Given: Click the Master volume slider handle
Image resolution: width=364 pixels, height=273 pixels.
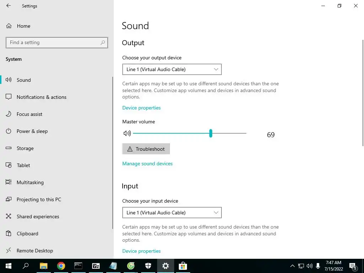Looking at the screenshot, I should (x=210, y=133).
